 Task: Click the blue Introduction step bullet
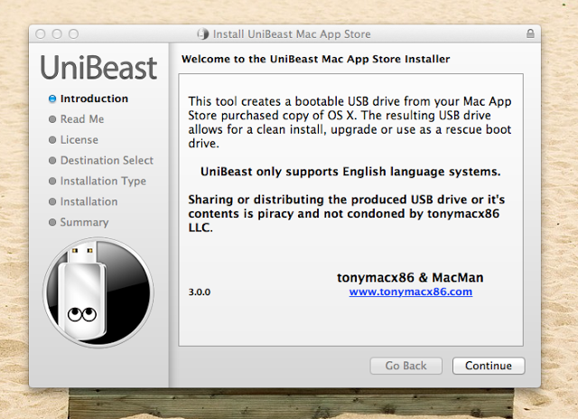[53, 98]
